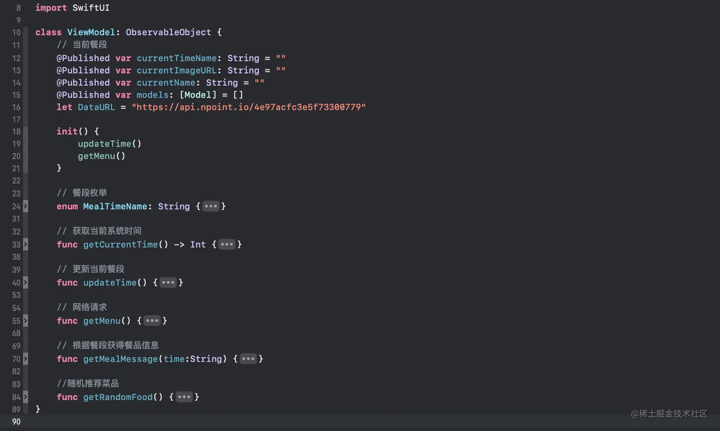Click the updateTime() call inside init

[x=110, y=144]
